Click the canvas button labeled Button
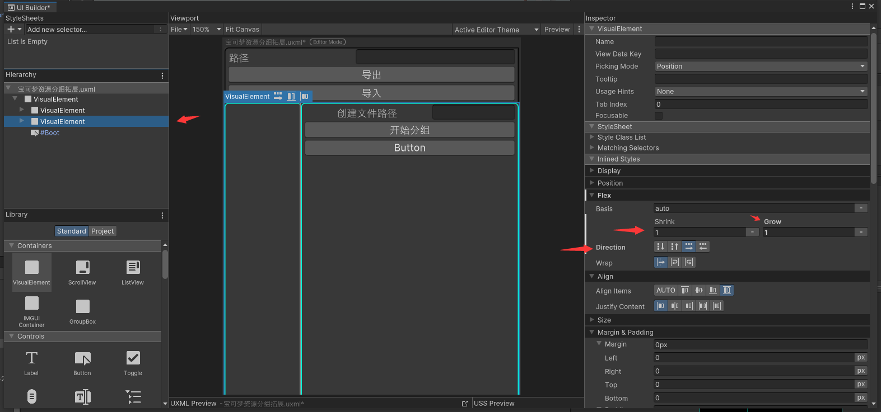Image resolution: width=881 pixels, height=412 pixels. click(x=409, y=148)
